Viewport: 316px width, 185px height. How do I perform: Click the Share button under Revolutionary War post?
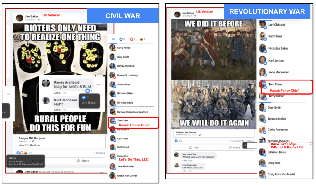click(x=234, y=147)
